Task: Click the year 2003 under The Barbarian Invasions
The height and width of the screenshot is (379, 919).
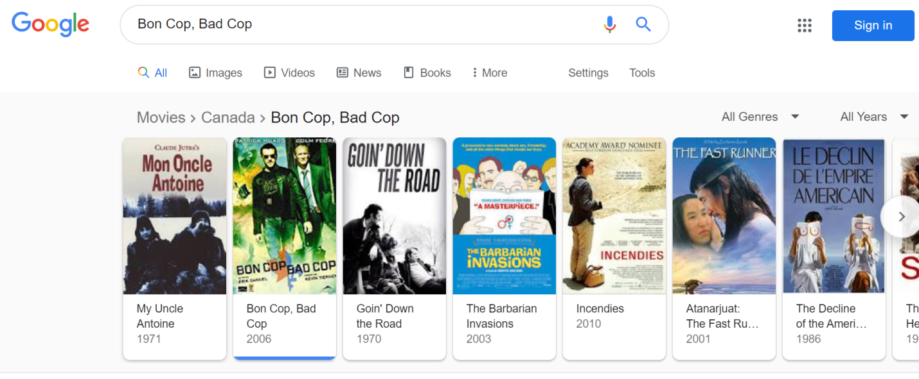Action: pyautogui.click(x=479, y=339)
